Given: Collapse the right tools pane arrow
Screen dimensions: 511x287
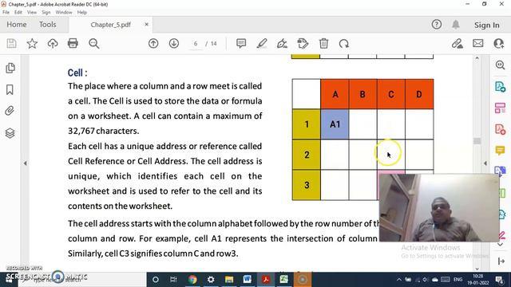Looking at the screenshot, I should pyautogui.click(x=485, y=163).
